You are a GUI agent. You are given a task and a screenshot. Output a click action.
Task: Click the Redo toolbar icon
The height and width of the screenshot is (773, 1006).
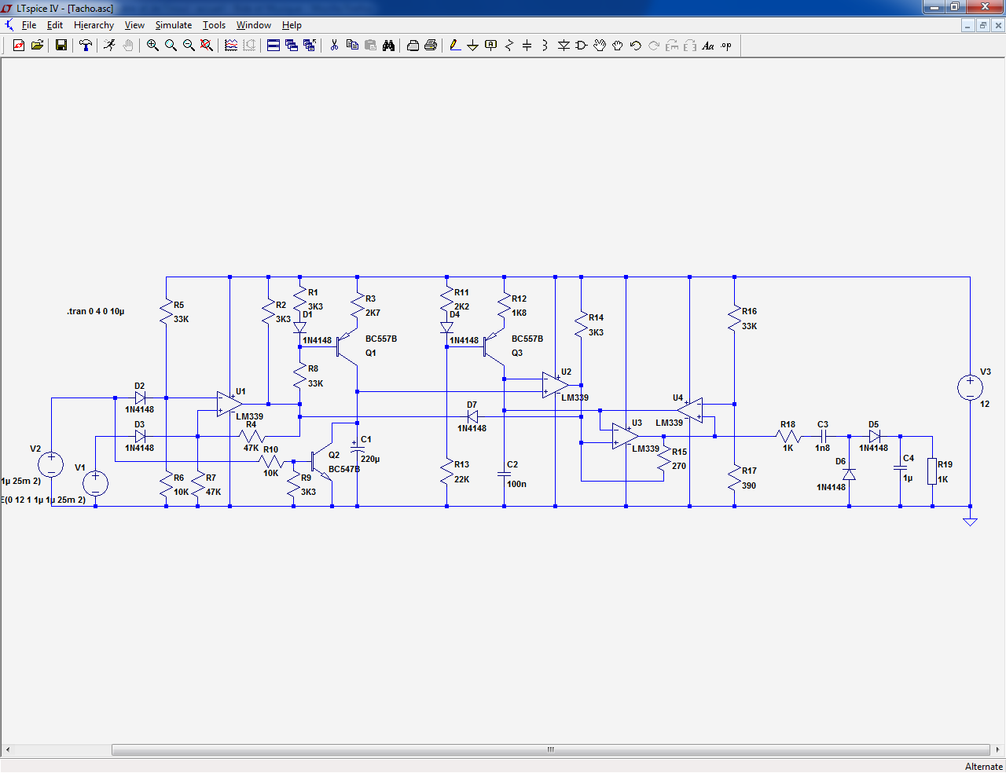pos(654,46)
